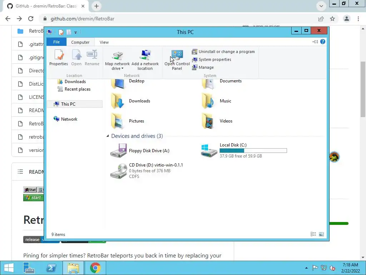Click Manage in System group
Viewport: 366px width, 275px height.
pos(203,67)
